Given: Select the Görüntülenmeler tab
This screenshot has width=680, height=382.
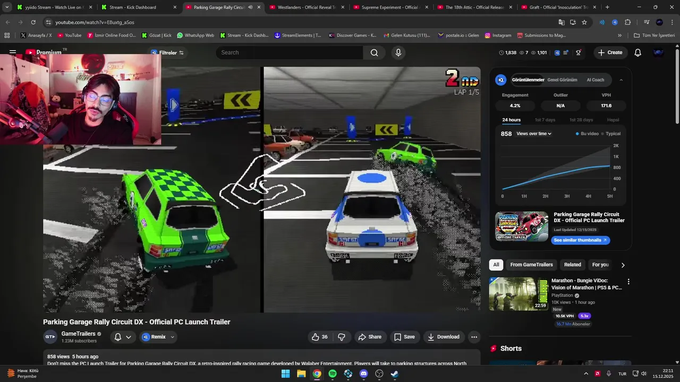Looking at the screenshot, I should tap(528, 80).
